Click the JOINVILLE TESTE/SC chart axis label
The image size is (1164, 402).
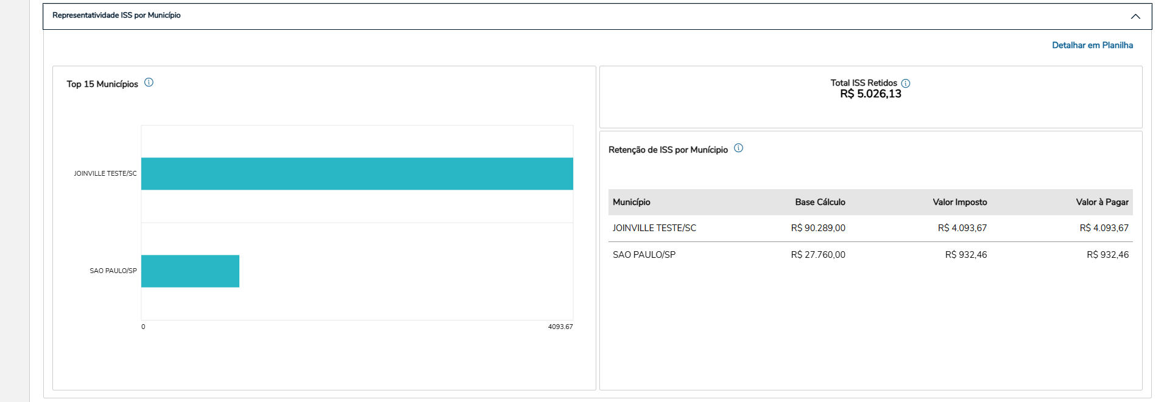tap(105, 174)
